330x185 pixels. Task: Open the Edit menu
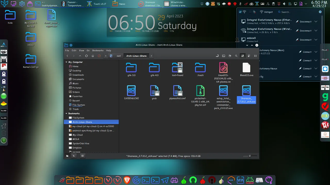point(74,50)
